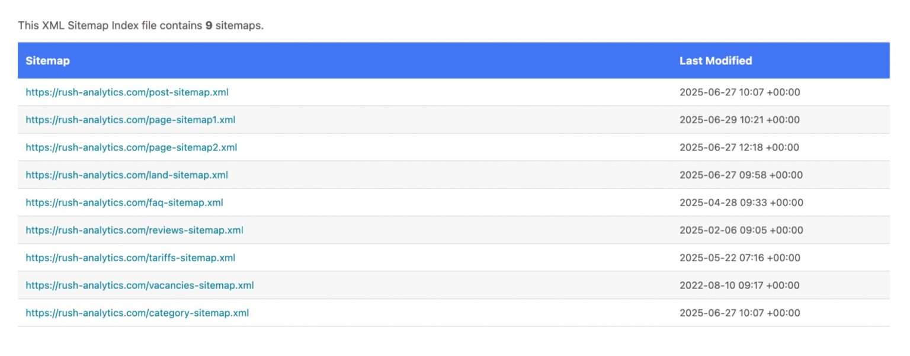The width and height of the screenshot is (910, 356).
Task: Open the post-sitemap.xml link
Action: point(127,92)
